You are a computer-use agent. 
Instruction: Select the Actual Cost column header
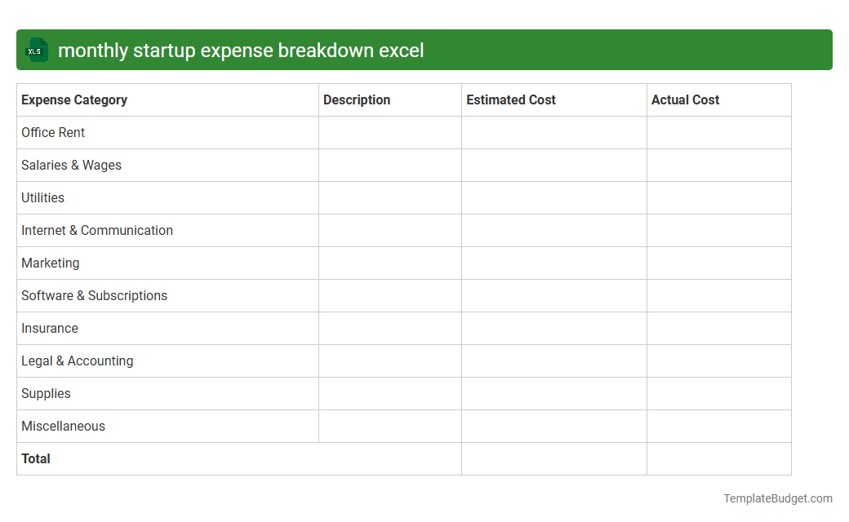(685, 100)
